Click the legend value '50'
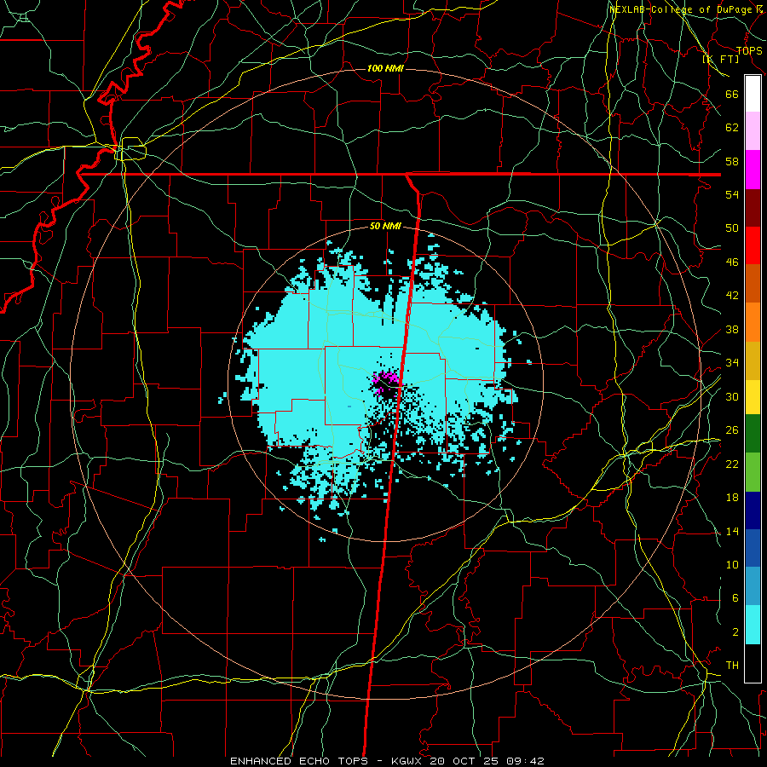The image size is (767, 767). pyautogui.click(x=732, y=228)
